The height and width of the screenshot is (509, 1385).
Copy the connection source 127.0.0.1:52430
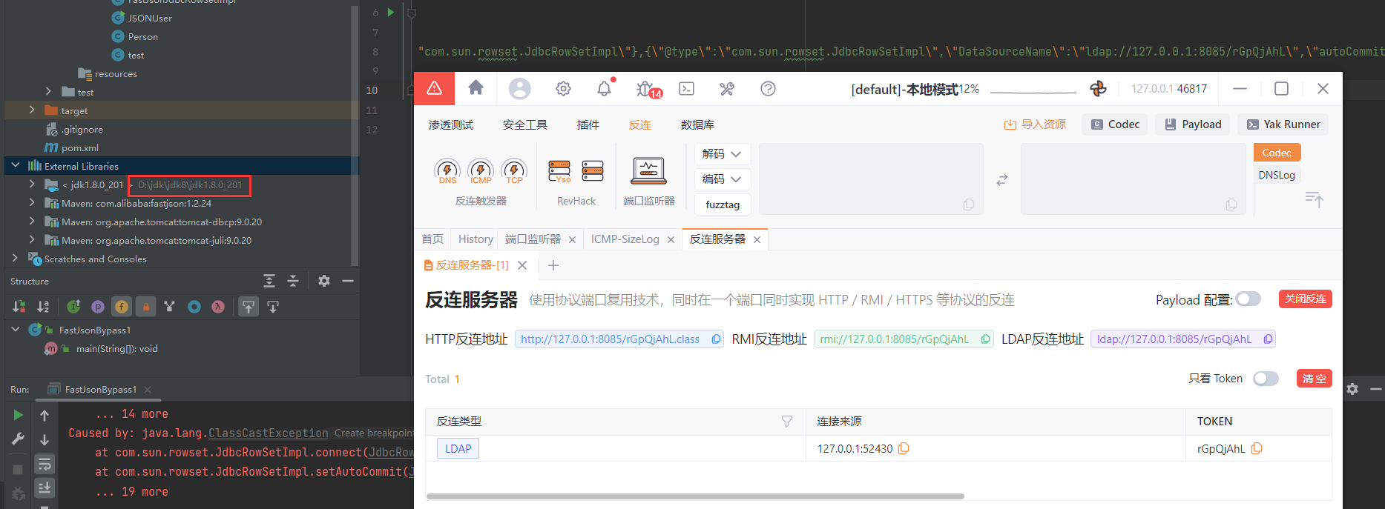pyautogui.click(x=904, y=448)
